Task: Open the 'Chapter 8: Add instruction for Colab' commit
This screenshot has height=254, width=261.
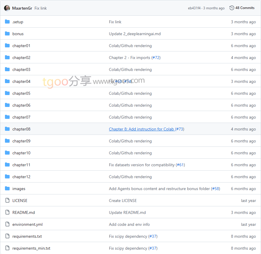Action: [141, 129]
